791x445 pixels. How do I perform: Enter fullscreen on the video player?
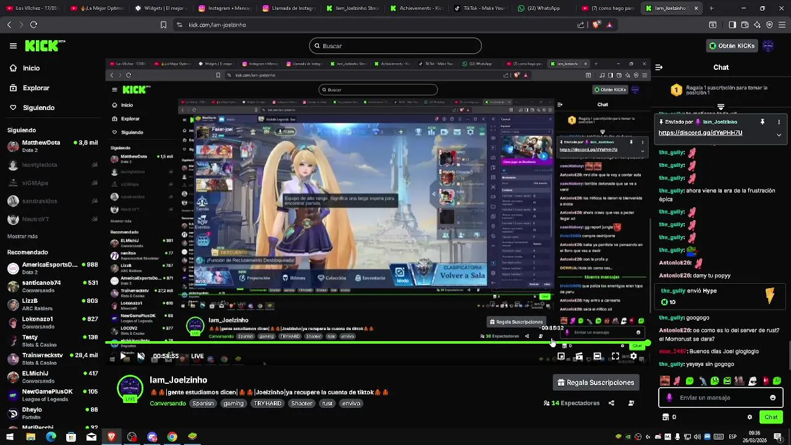pyautogui.click(x=615, y=357)
